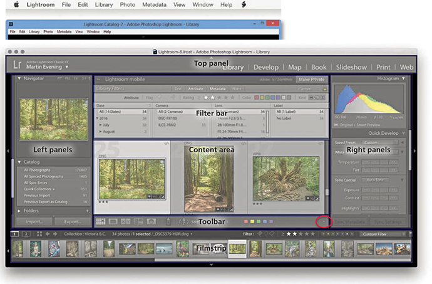Screen dimensions: 432x284
Task: Click the Kind filter buttons in Attribute bar
Action: point(317,97)
